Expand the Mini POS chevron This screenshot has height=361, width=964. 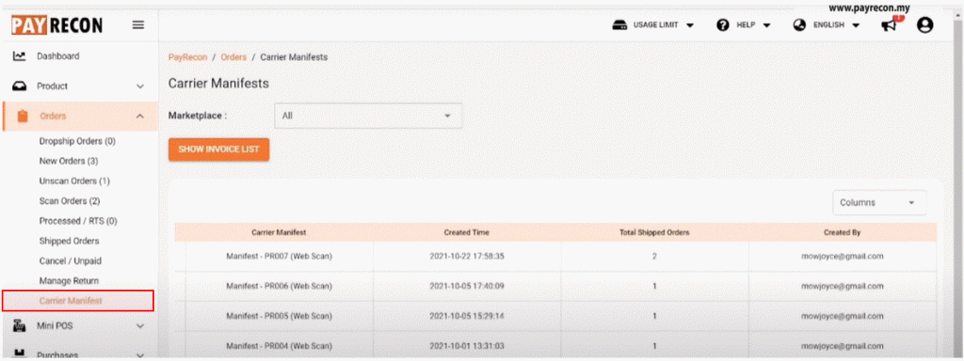pyautogui.click(x=140, y=326)
